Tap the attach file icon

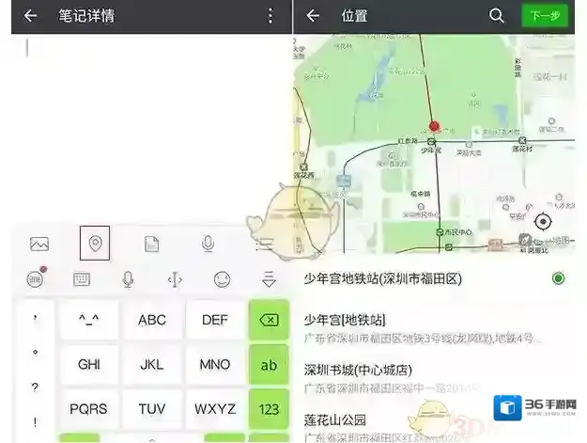[151, 244]
